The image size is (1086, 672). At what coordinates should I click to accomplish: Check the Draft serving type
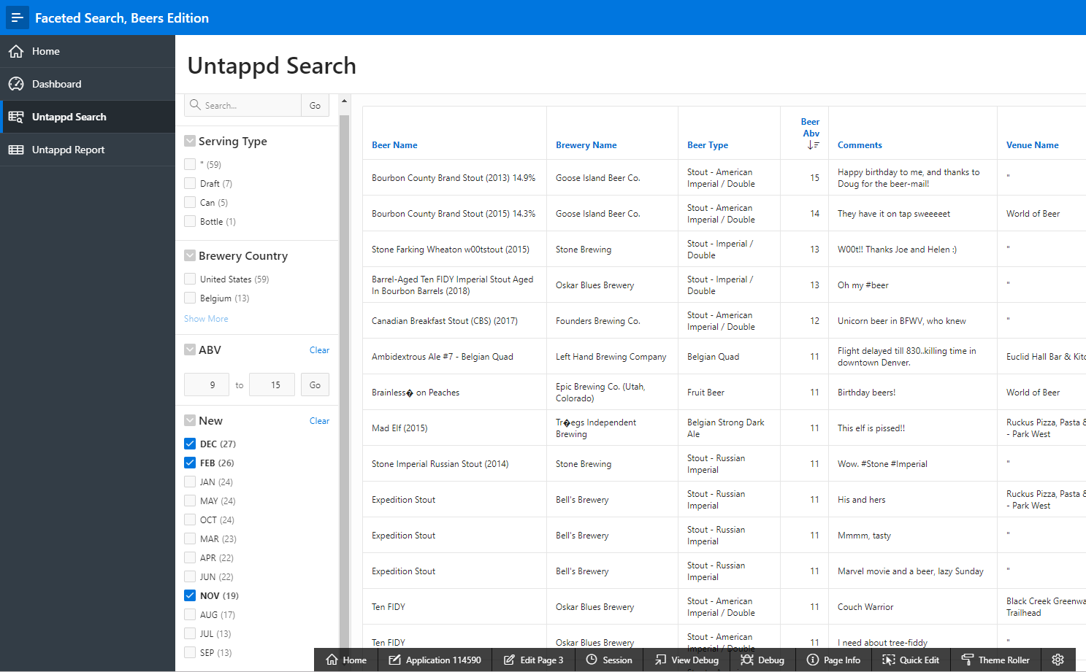[190, 183]
